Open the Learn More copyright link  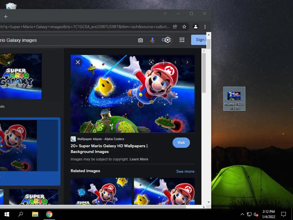click(x=139, y=159)
